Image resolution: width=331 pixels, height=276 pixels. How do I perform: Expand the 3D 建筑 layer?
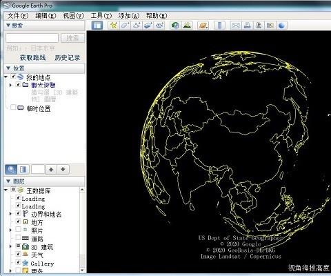(10, 246)
